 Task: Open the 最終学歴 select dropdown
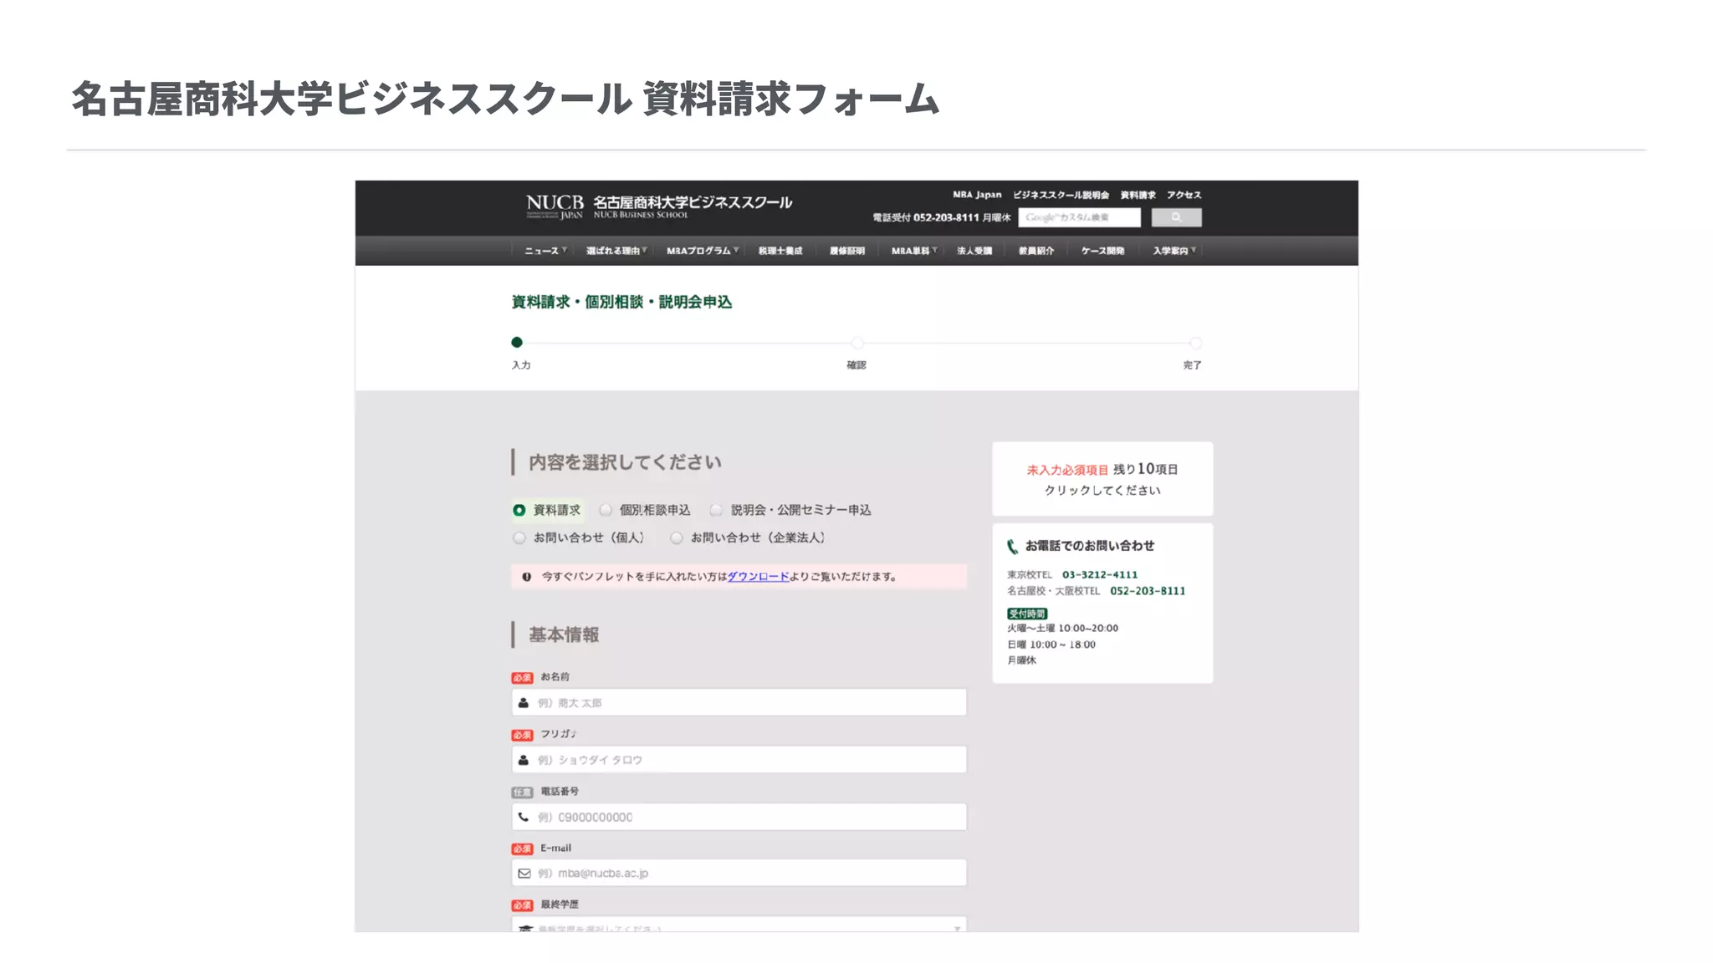click(739, 925)
